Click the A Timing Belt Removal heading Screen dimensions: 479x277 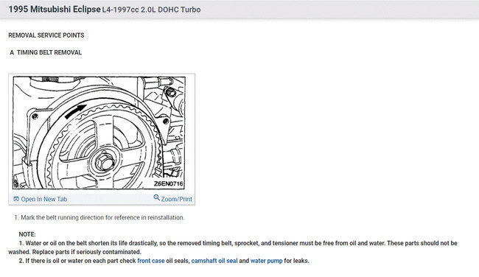(46, 52)
